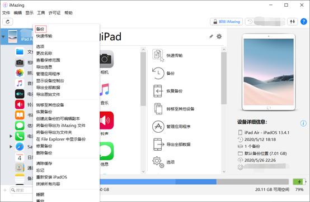Open the 帮助 menu
The width and height of the screenshot is (310, 202).
click(x=68, y=13)
